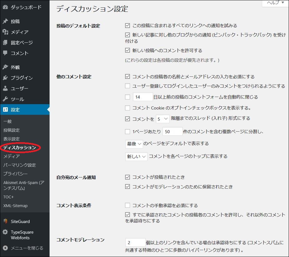289x257 pixels.
Task: Click the コメント speech bubble icon
Action: coord(5,53)
